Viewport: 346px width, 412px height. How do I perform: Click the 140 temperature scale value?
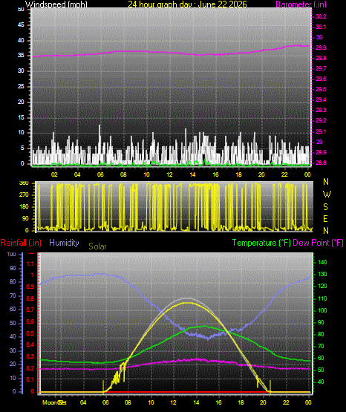coord(322,262)
